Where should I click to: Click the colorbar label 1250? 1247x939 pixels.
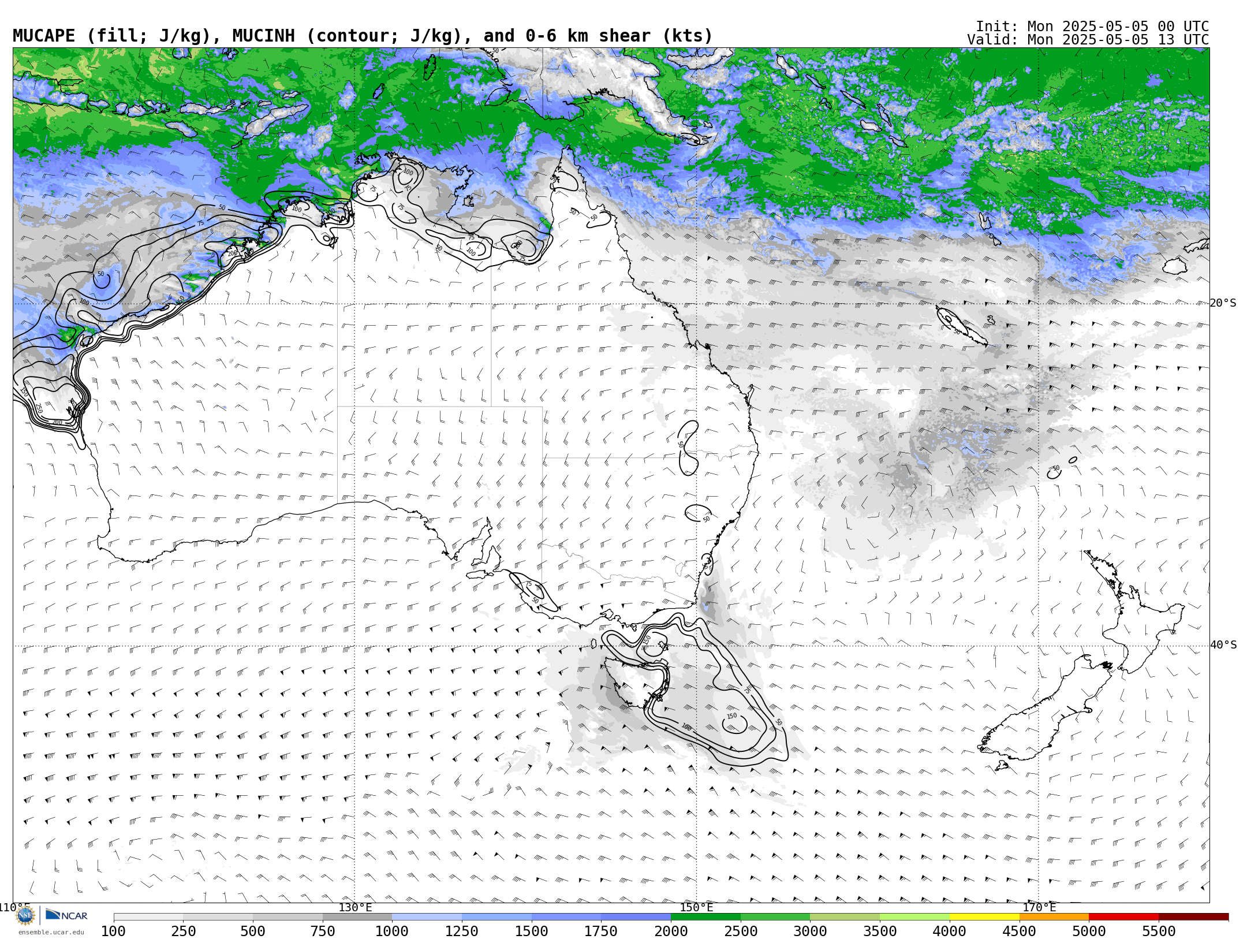click(462, 931)
